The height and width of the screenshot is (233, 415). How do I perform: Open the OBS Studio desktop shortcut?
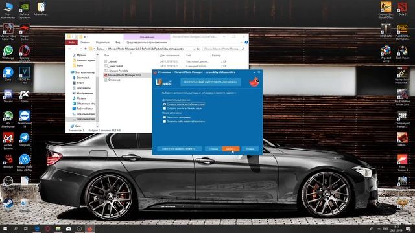pos(8,183)
